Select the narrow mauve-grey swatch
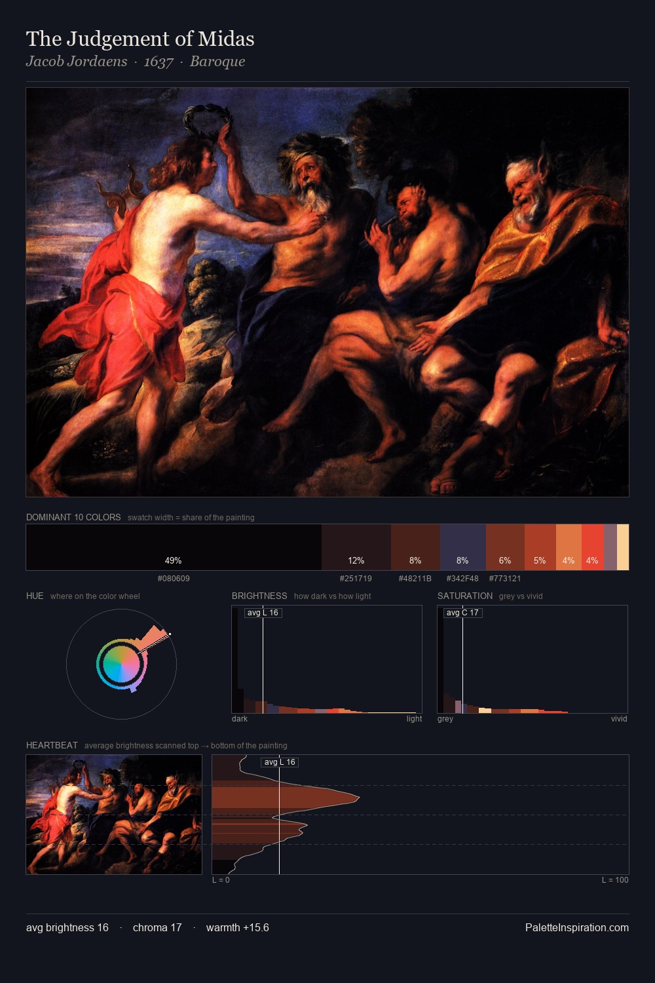This screenshot has width=655, height=983. point(610,547)
